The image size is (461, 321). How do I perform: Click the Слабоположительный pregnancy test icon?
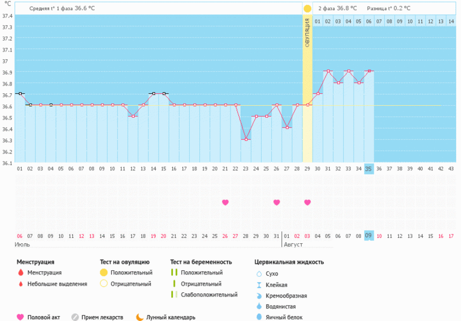tap(174, 295)
